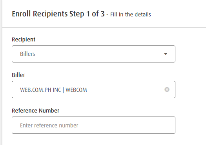Click blank space inside the Biller field
This screenshot has width=206, height=145.
click(x=125, y=90)
